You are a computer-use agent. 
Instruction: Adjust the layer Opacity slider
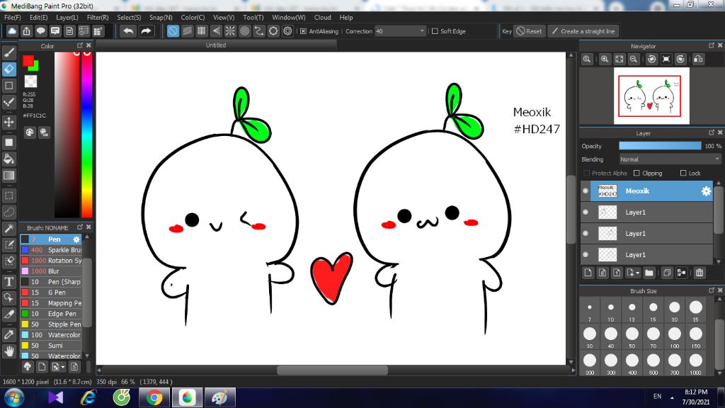point(660,146)
